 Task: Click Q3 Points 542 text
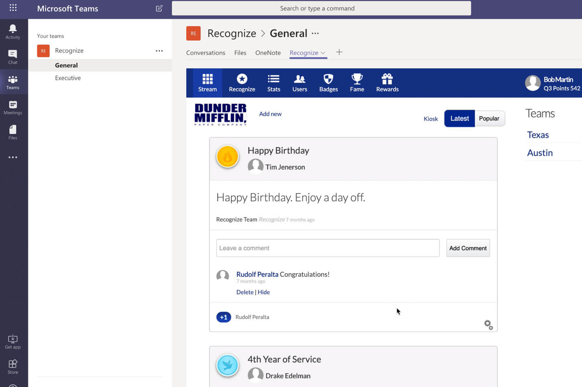click(x=562, y=88)
